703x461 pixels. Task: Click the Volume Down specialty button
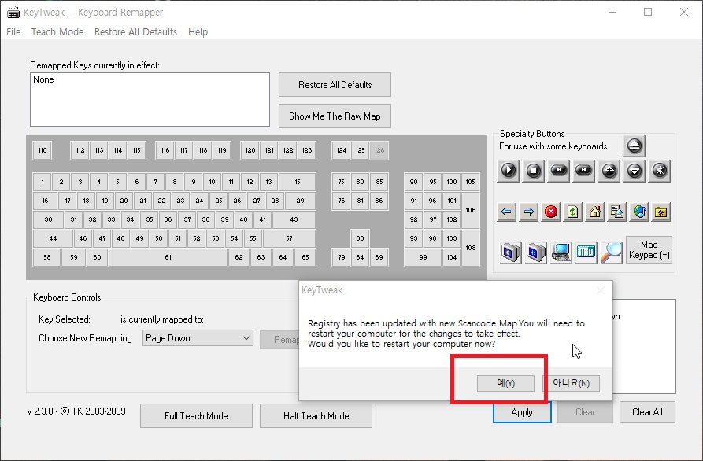coord(635,171)
